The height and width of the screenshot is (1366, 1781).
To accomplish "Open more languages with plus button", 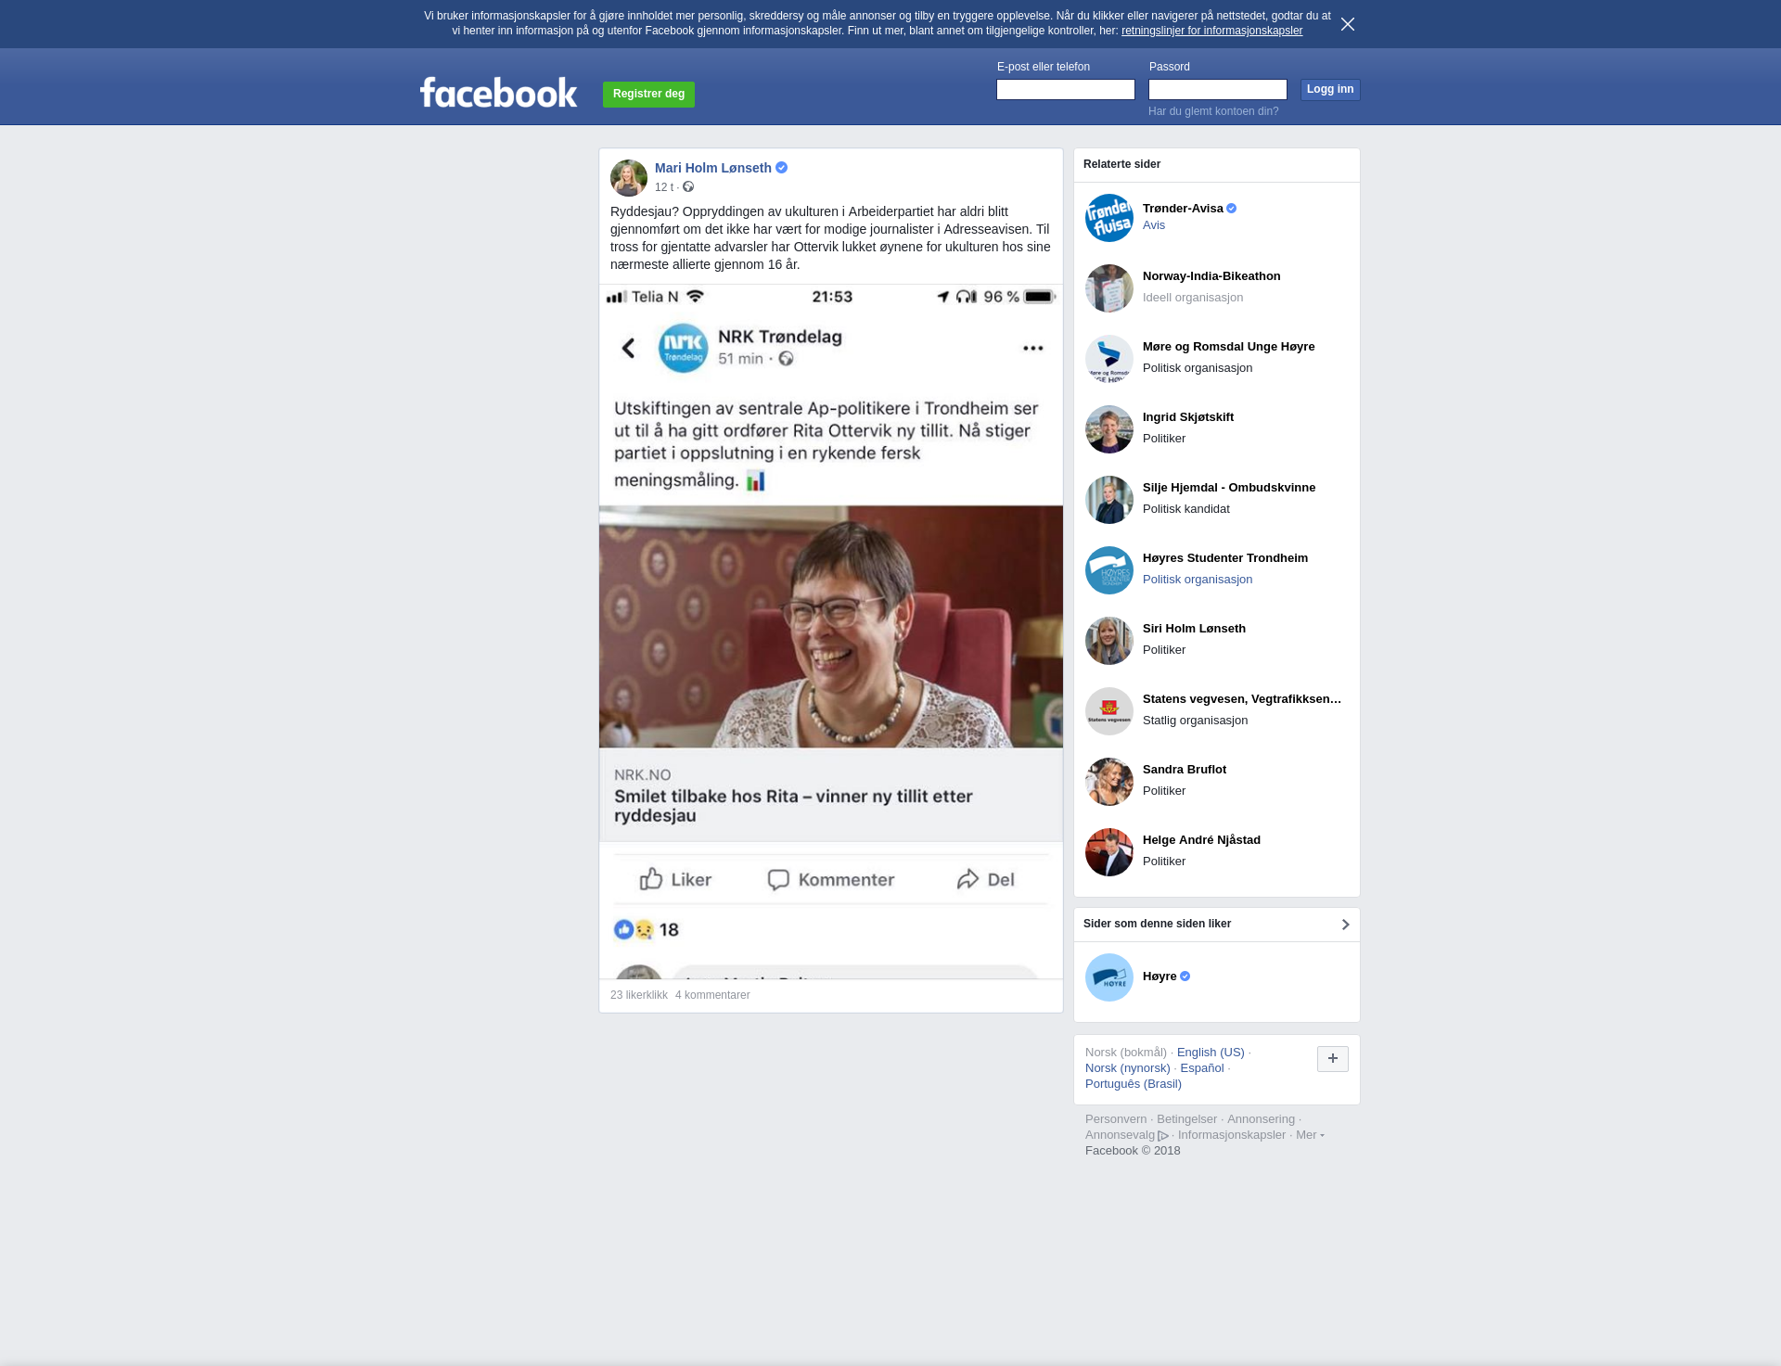I will pyautogui.click(x=1332, y=1059).
